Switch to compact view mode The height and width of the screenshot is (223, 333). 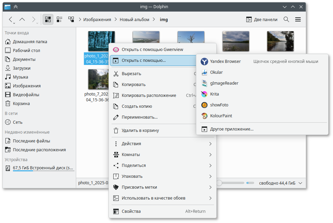[x=60, y=19]
